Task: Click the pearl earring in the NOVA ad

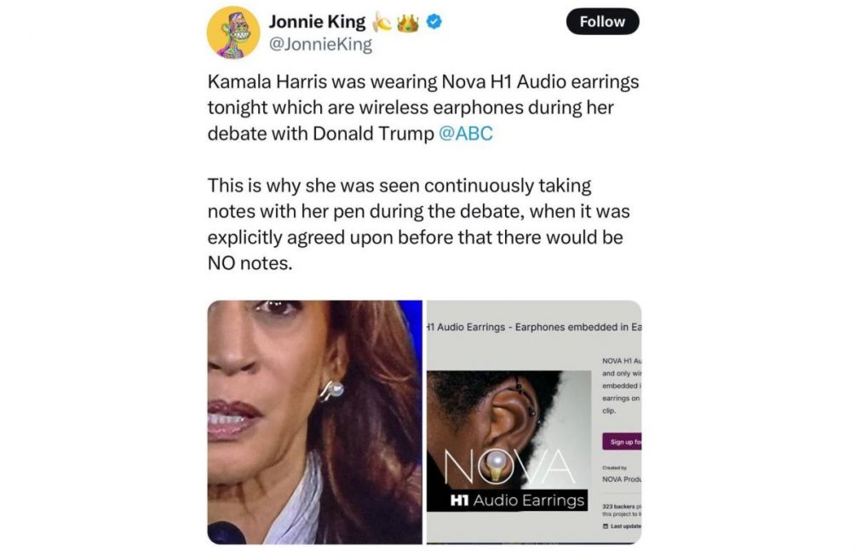Action: [497, 464]
